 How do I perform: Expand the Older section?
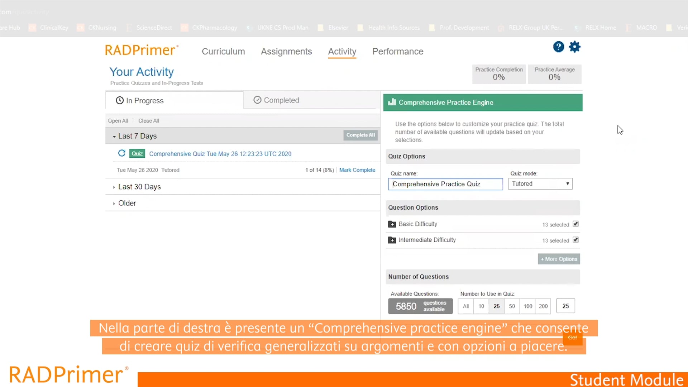[x=127, y=203]
